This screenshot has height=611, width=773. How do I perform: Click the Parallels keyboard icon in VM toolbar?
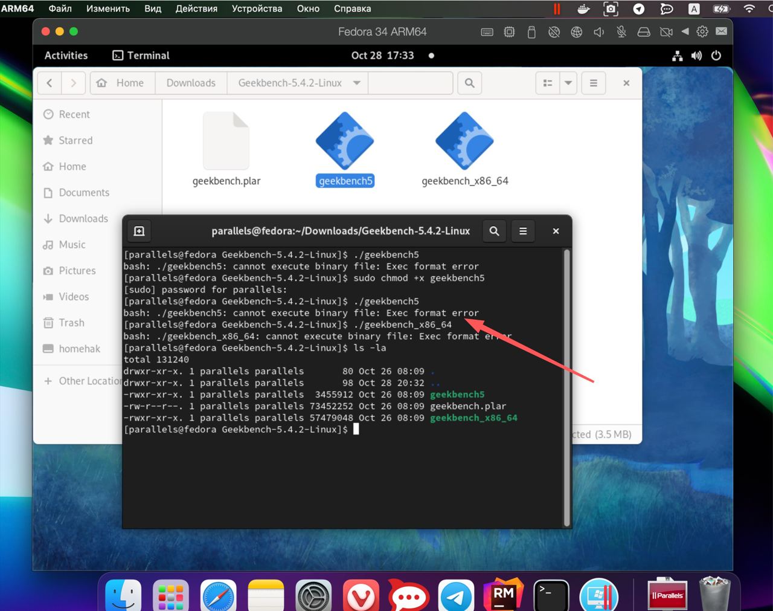coord(487,32)
